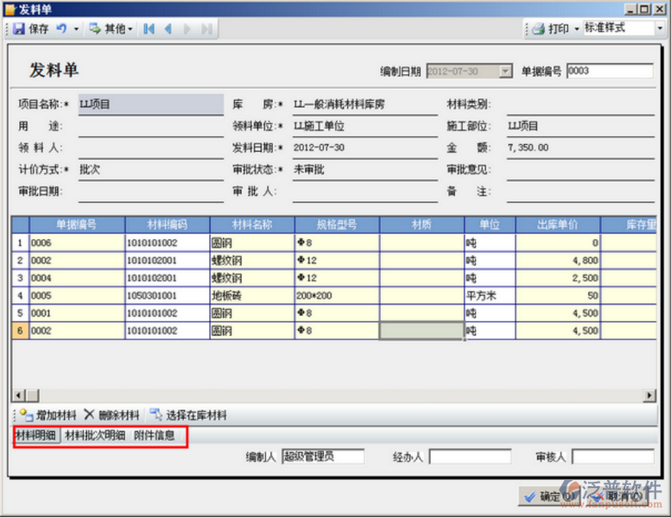Click the 经办人 input field
This screenshot has height=518, width=671.
(471, 457)
